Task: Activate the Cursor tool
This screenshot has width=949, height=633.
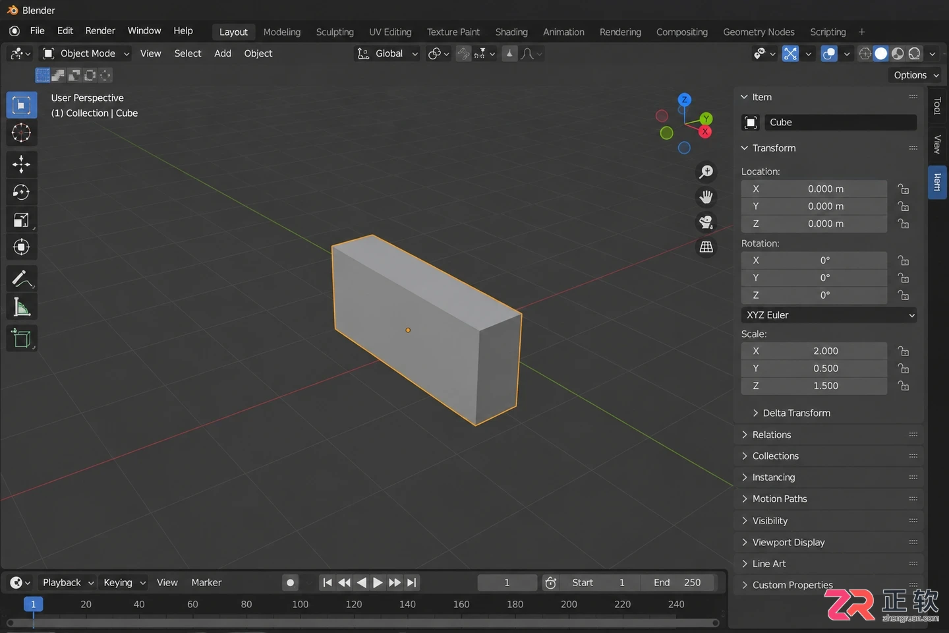Action: (22, 133)
